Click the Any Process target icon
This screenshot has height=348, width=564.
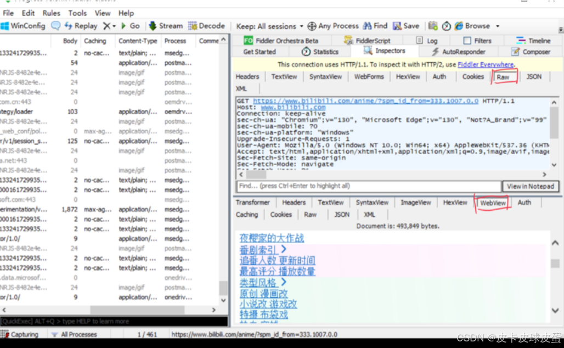(312, 26)
